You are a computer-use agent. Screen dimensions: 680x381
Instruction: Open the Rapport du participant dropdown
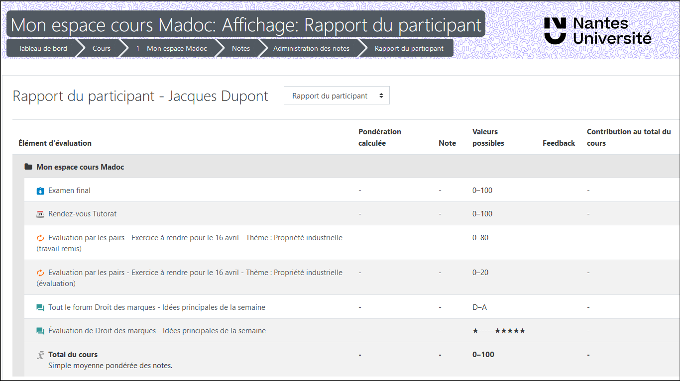point(337,95)
